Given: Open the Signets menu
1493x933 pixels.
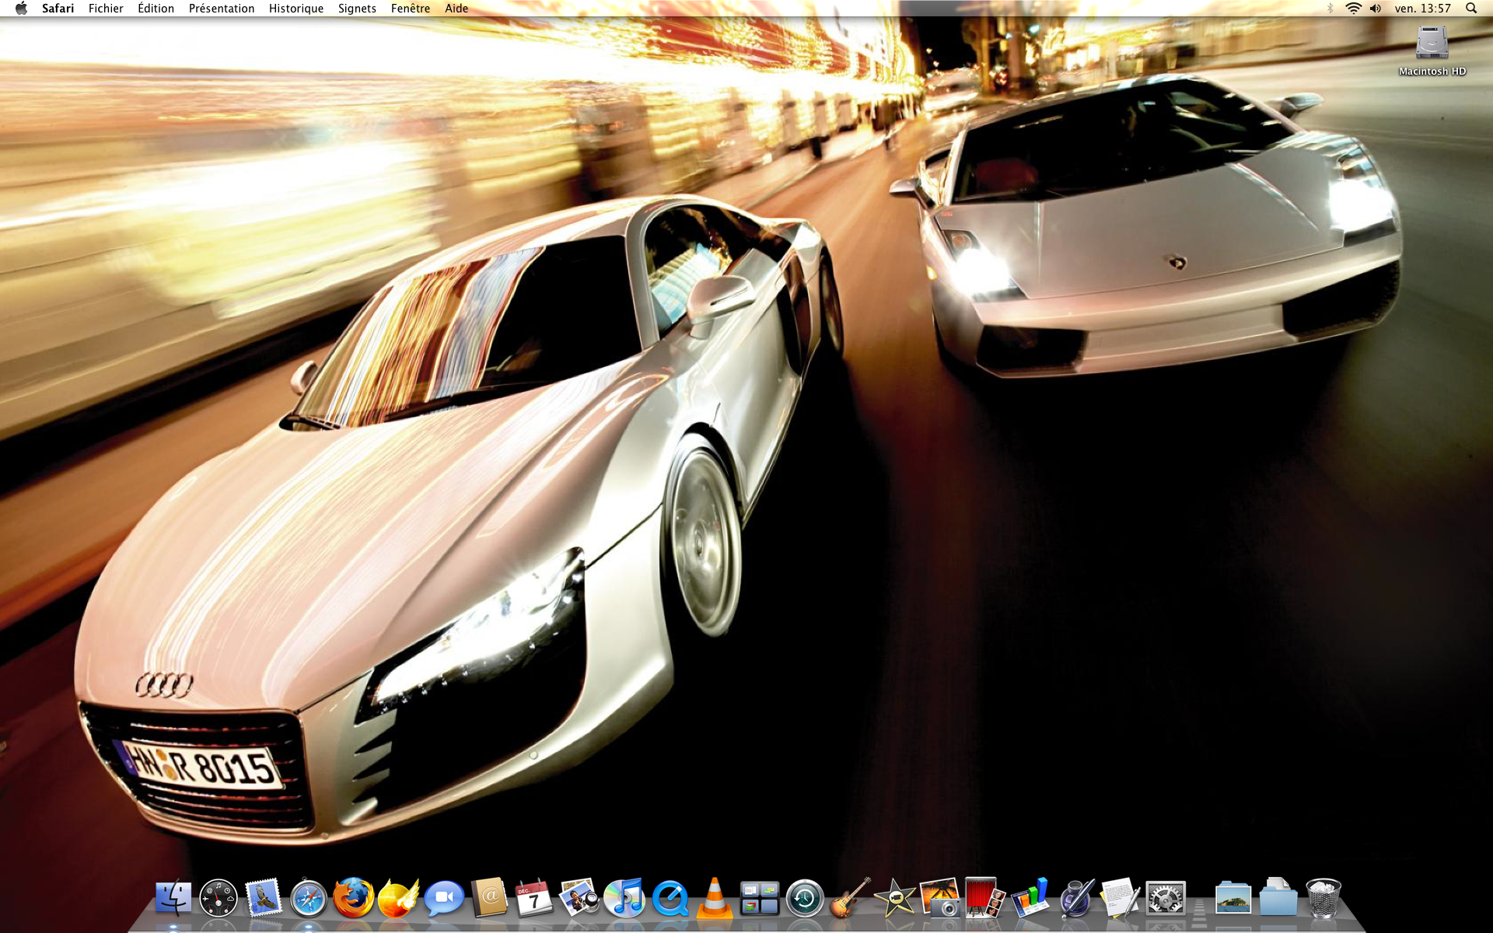Looking at the screenshot, I should [357, 9].
